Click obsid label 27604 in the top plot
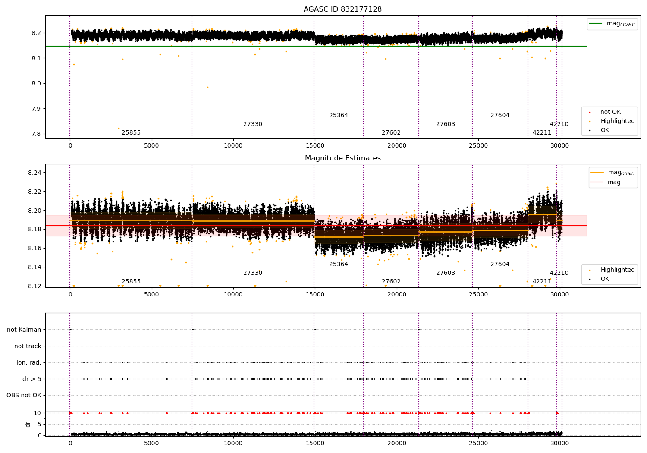The image size is (647, 453). (x=500, y=116)
